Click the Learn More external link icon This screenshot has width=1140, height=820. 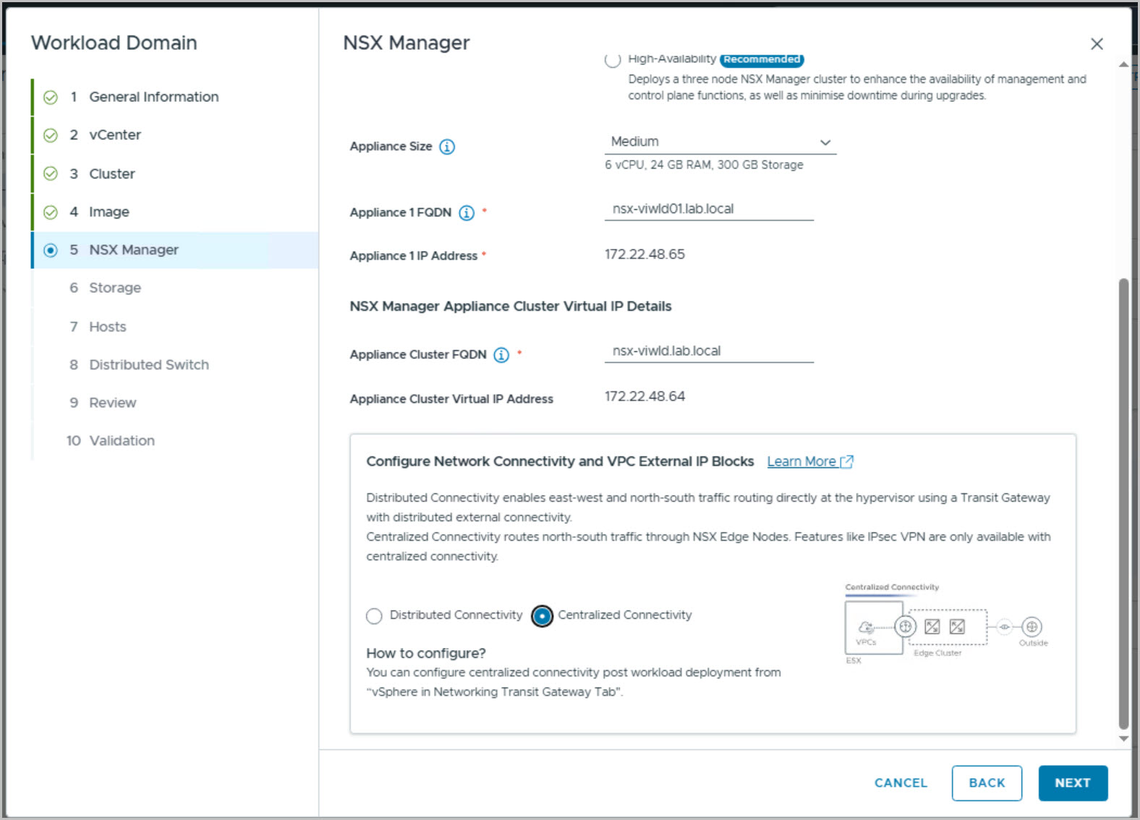click(847, 461)
